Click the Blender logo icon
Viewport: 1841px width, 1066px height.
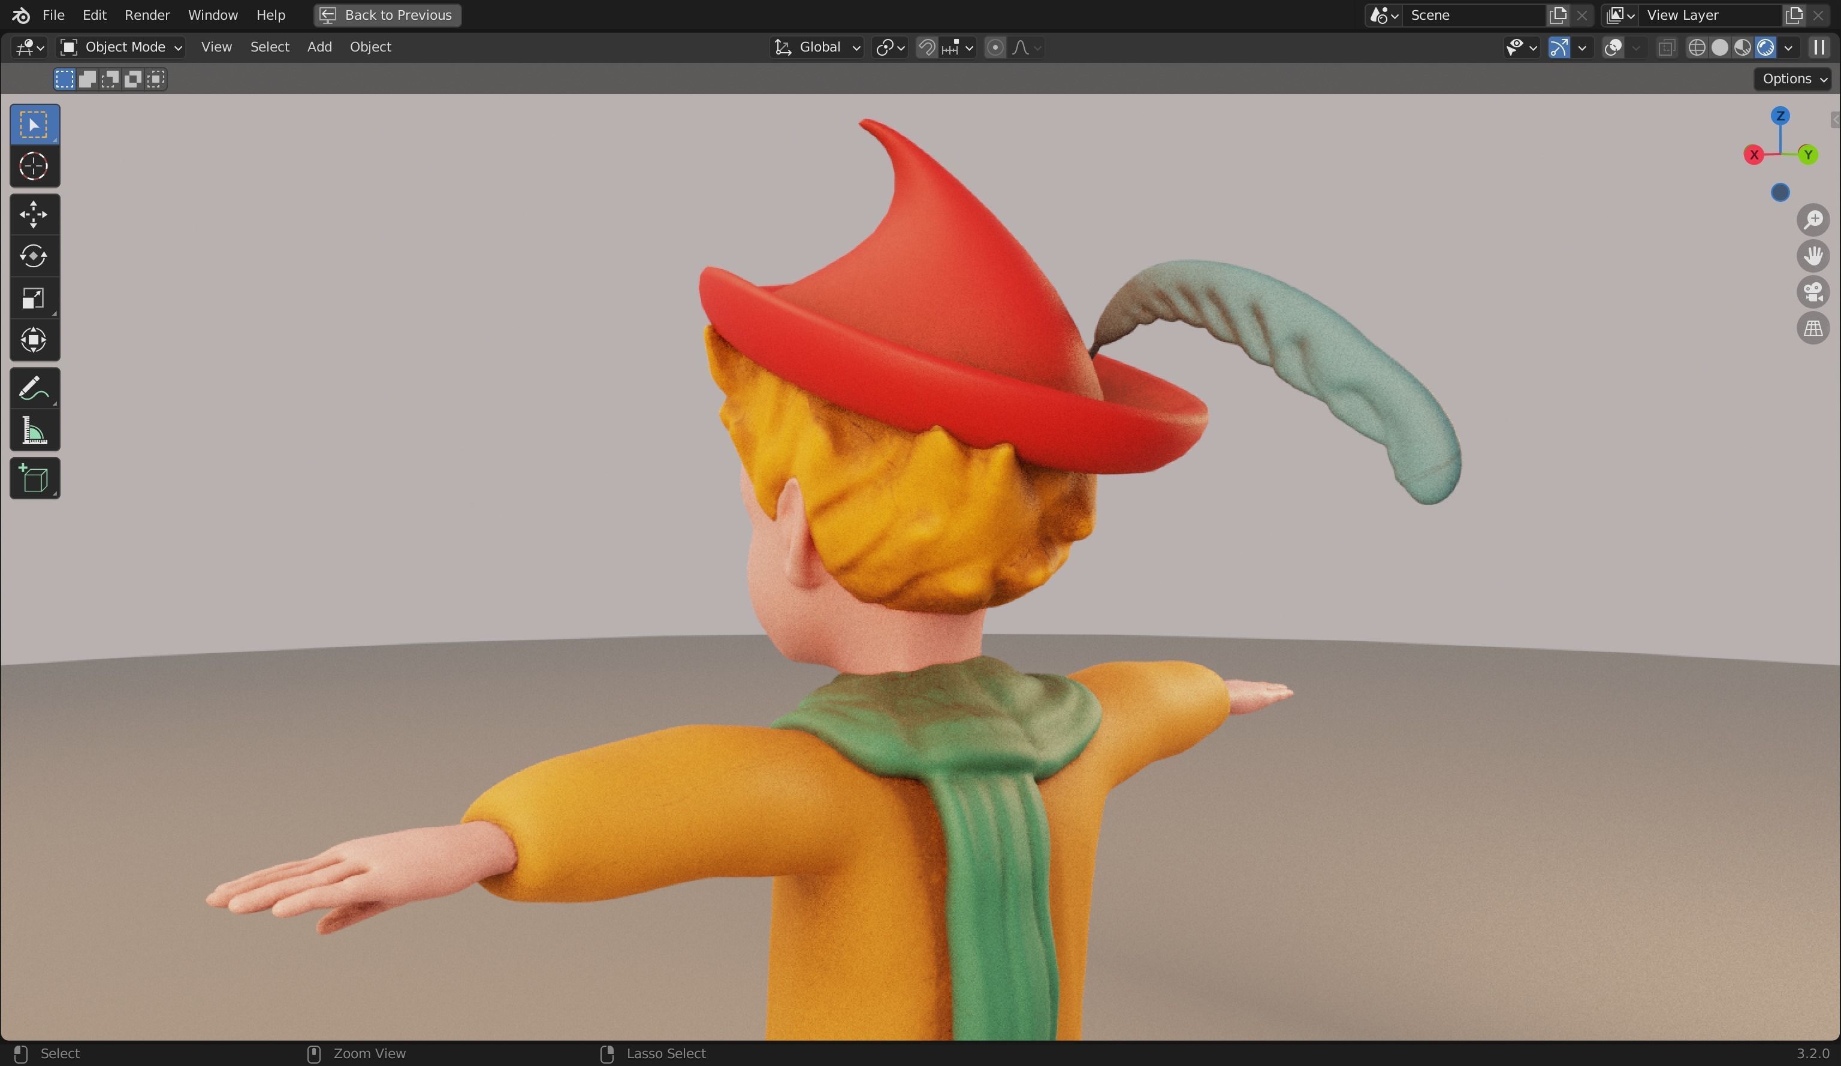tap(21, 16)
